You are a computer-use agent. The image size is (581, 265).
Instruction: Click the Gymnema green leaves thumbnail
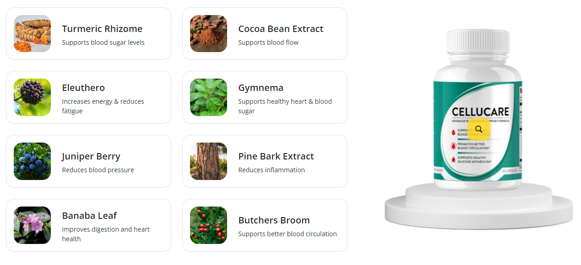[208, 97]
